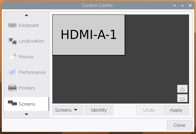Maximize the Control Centre window
This screenshot has height=134, width=196.
point(182,5)
